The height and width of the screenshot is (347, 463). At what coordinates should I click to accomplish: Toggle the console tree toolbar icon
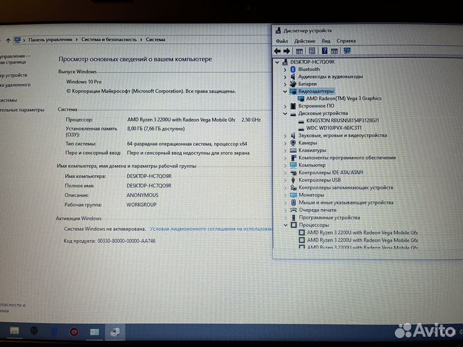[299, 51]
